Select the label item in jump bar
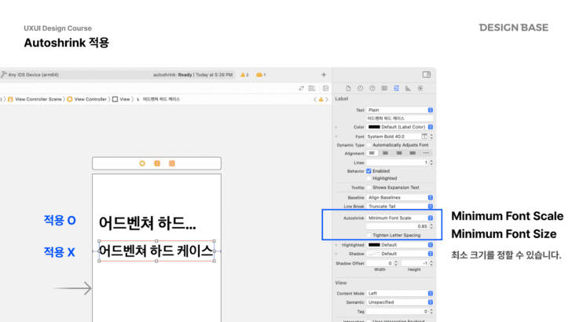The width and height of the screenshot is (572, 322). tap(159, 99)
